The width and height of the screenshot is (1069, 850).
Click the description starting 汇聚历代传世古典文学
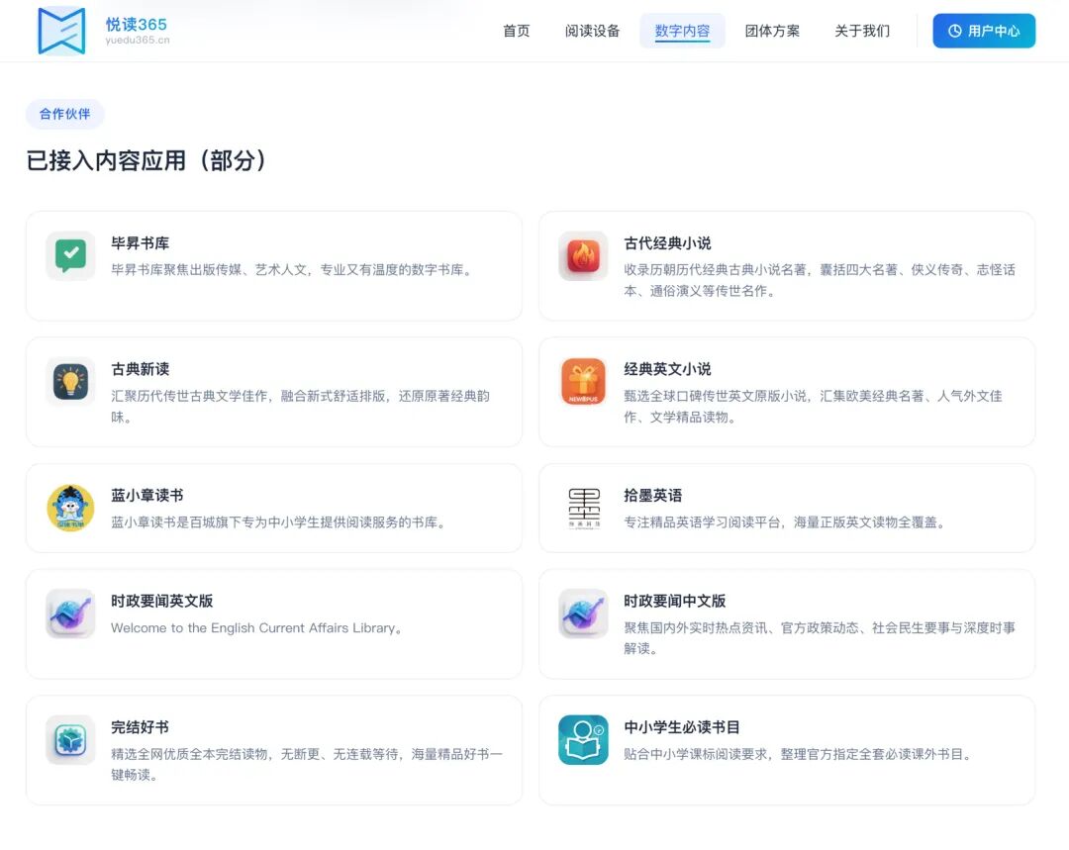(301, 407)
